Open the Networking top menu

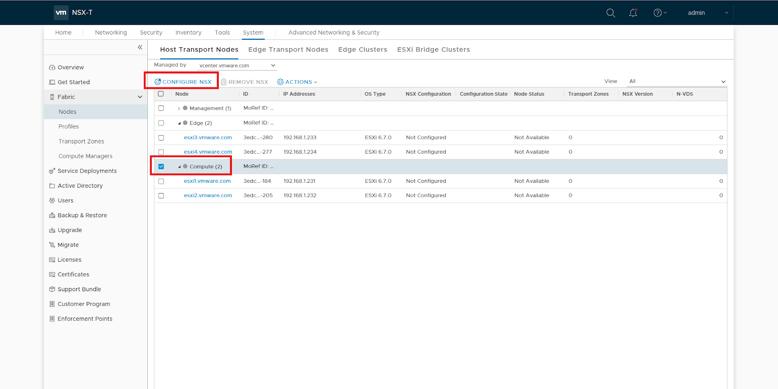(x=110, y=33)
